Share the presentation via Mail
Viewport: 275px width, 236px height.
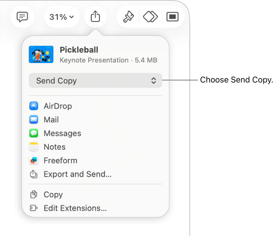pyautogui.click(x=51, y=119)
